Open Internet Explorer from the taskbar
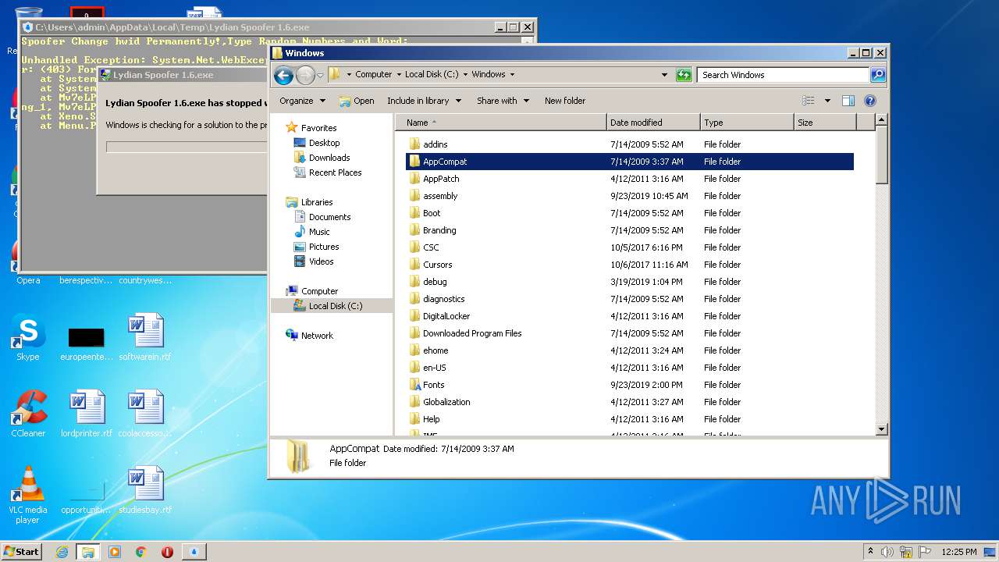This screenshot has width=999, height=562. click(x=62, y=552)
